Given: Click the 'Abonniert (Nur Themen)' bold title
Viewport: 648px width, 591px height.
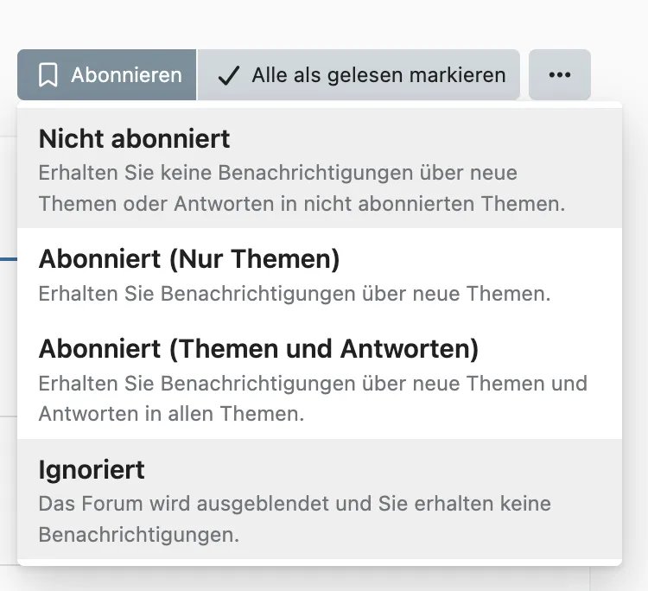Looking at the screenshot, I should click(x=189, y=259).
